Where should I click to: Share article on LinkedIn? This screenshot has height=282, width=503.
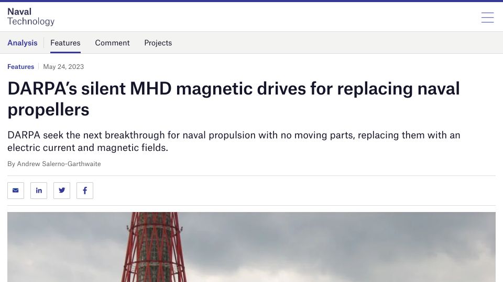coord(39,191)
